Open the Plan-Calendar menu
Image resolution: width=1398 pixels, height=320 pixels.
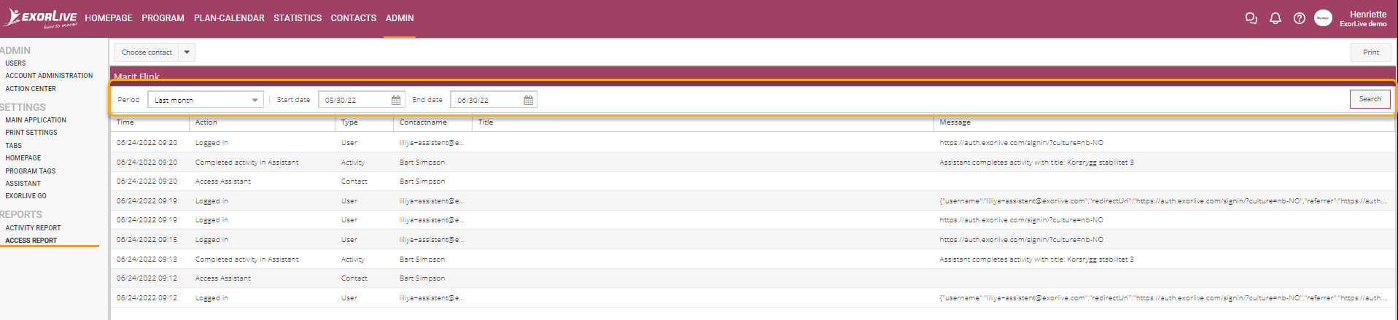point(229,18)
